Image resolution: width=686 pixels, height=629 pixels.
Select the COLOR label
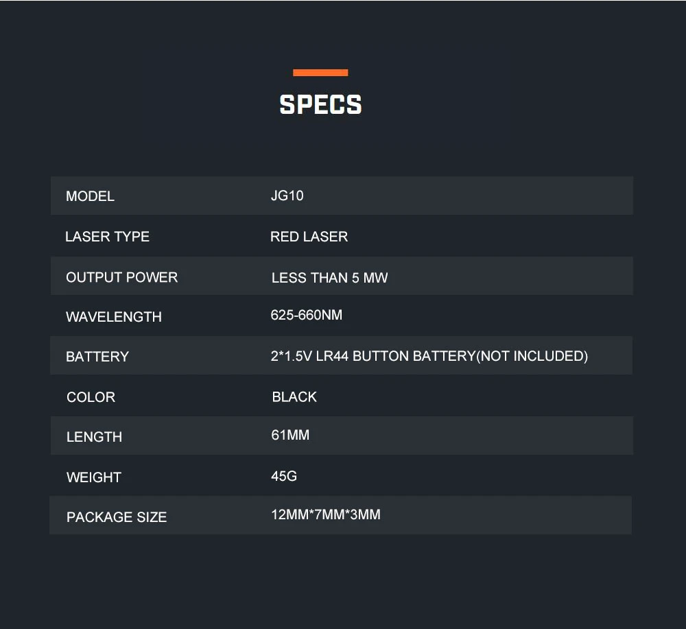[x=91, y=397]
